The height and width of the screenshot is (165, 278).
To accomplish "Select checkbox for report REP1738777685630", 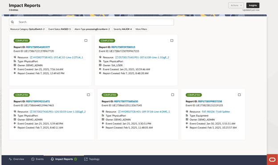I will coord(172,95).
